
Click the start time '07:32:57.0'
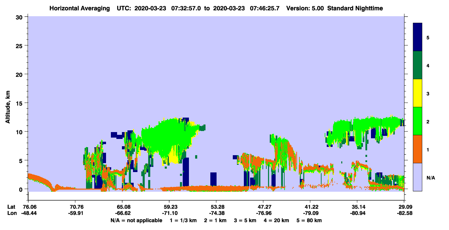pyautogui.click(x=186, y=8)
